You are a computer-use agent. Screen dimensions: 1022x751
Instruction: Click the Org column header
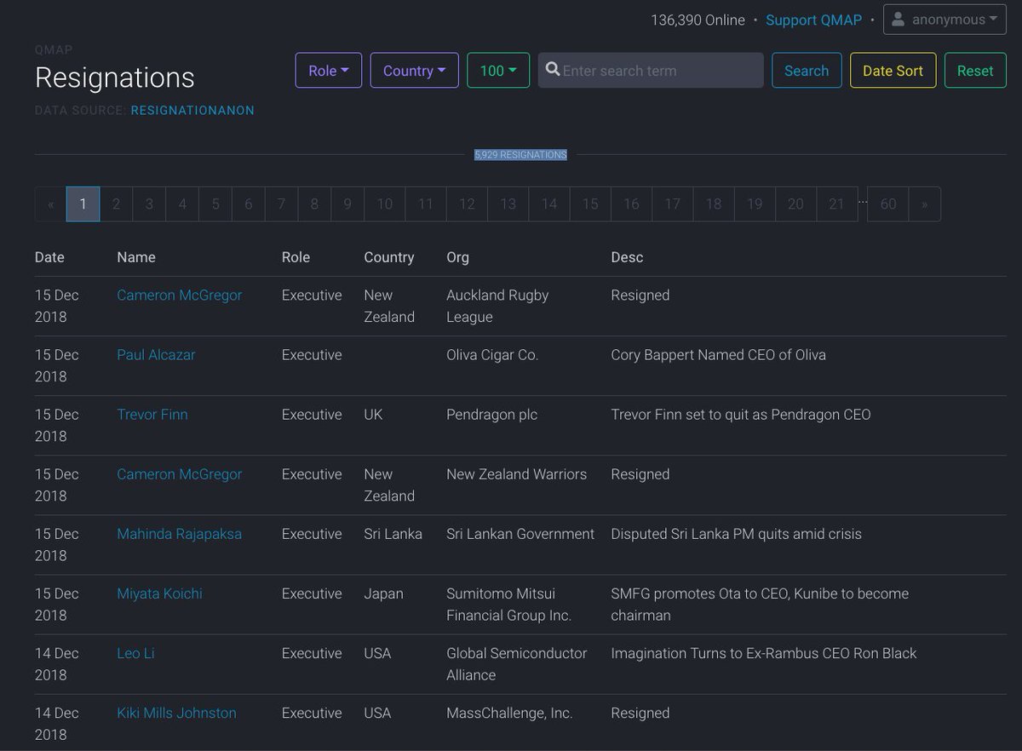coord(457,257)
